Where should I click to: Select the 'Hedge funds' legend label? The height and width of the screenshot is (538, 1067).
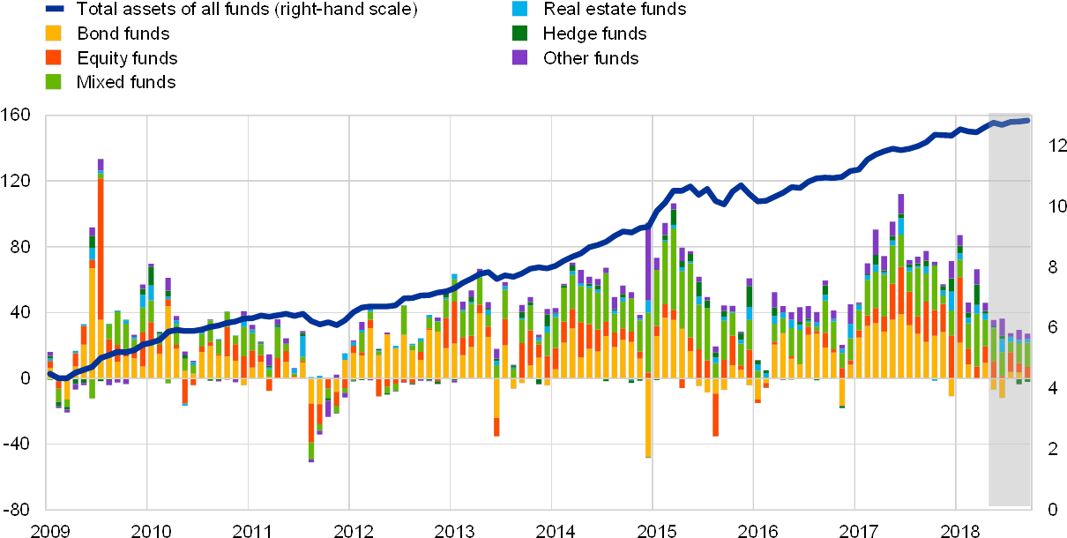595,34
